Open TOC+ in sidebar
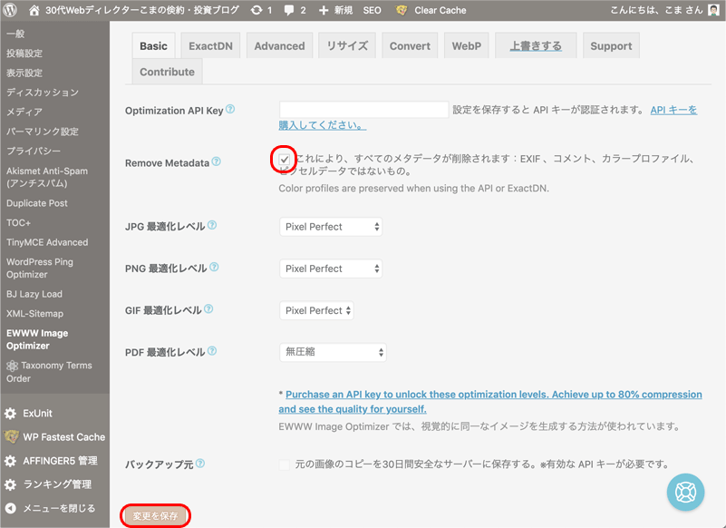726x528 pixels. click(18, 222)
